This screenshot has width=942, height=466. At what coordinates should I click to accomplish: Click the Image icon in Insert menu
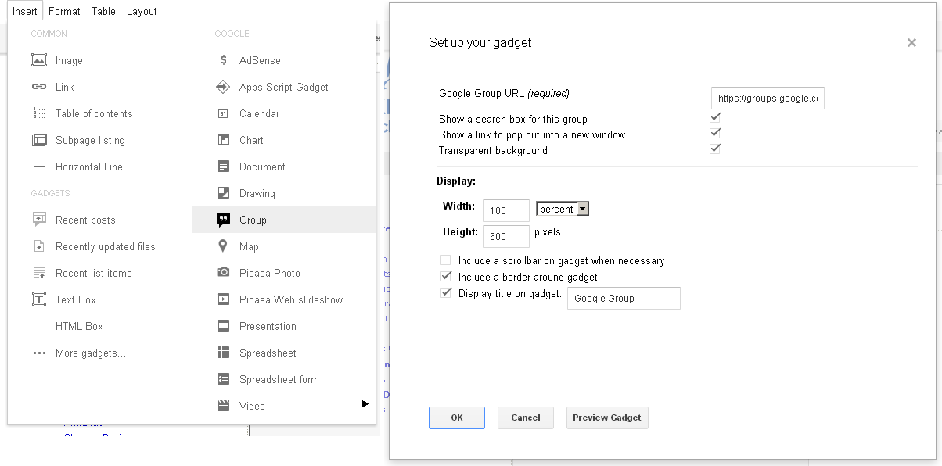39,60
